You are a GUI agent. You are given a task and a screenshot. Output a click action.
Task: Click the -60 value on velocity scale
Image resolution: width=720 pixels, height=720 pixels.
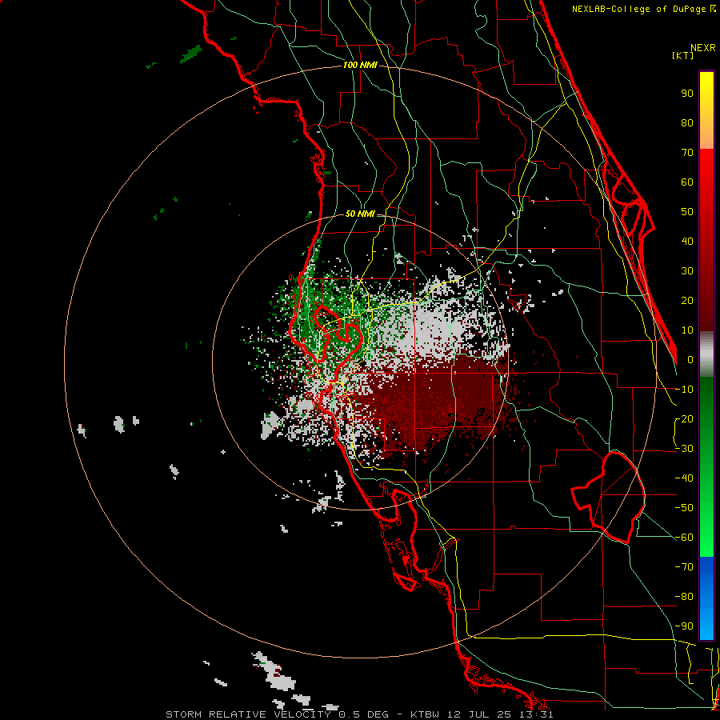(684, 538)
